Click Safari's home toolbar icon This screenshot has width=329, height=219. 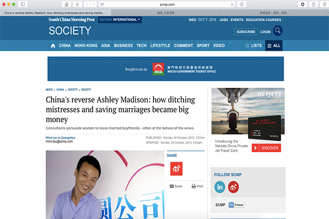pyautogui.click(x=67, y=4)
